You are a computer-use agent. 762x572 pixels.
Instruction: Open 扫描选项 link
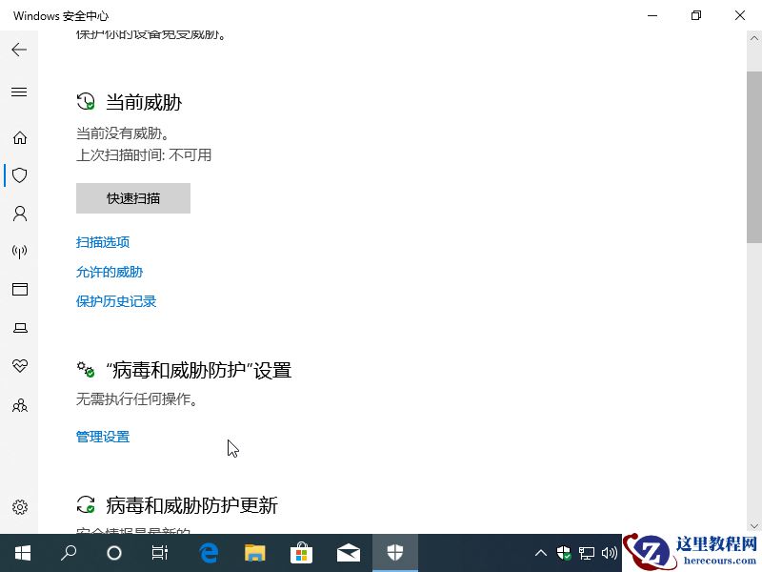pos(103,242)
